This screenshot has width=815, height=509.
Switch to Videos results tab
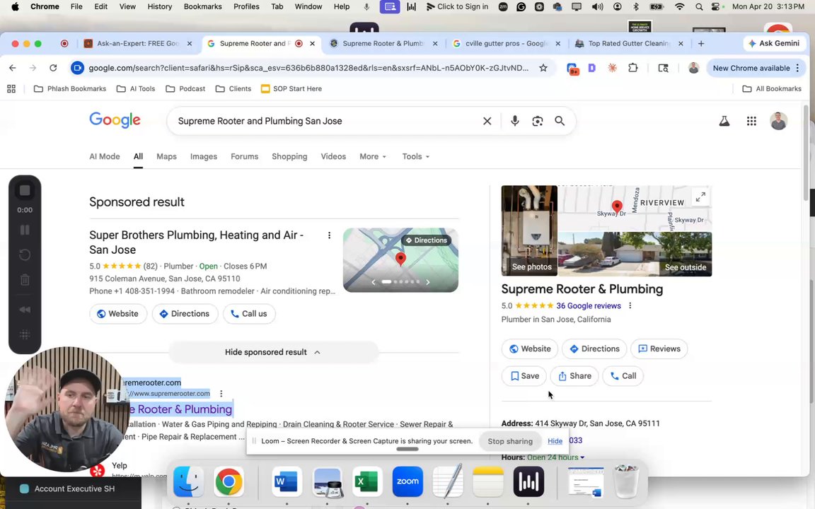click(x=333, y=156)
